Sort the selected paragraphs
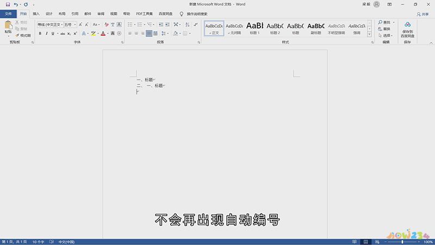Viewport: 435px width, 245px height. click(x=188, y=24)
